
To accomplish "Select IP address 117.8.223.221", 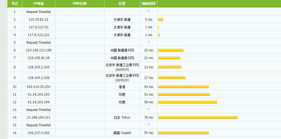I will point(38,35).
